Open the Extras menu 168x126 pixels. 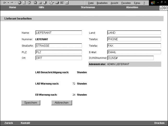[x=137, y=3]
